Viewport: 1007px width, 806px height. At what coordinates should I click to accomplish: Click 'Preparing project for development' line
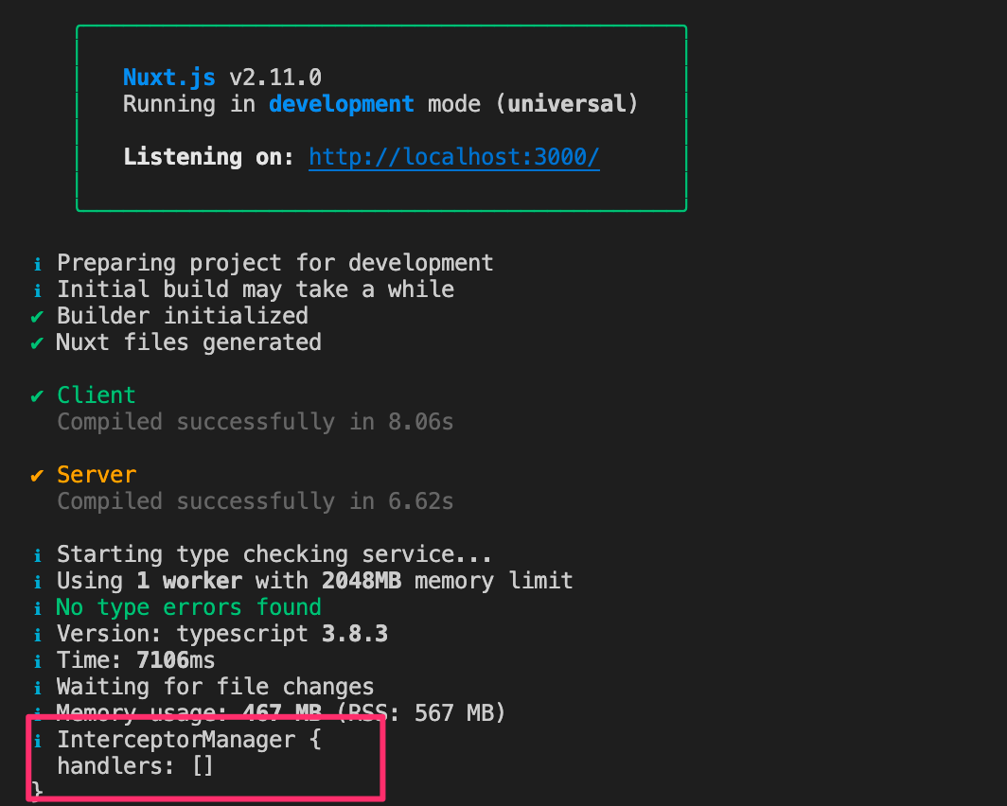(274, 263)
